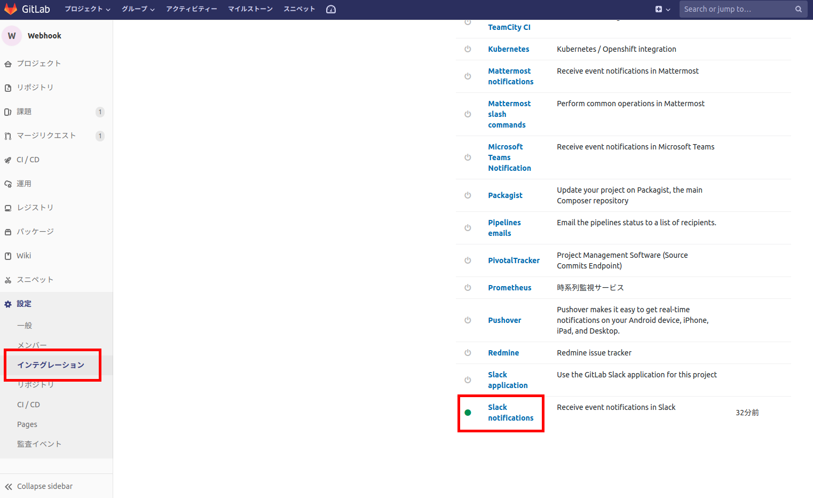Viewport: 813px width, 498px height.
Task: Toggle the Redmine integration power icon
Action: (x=468, y=352)
